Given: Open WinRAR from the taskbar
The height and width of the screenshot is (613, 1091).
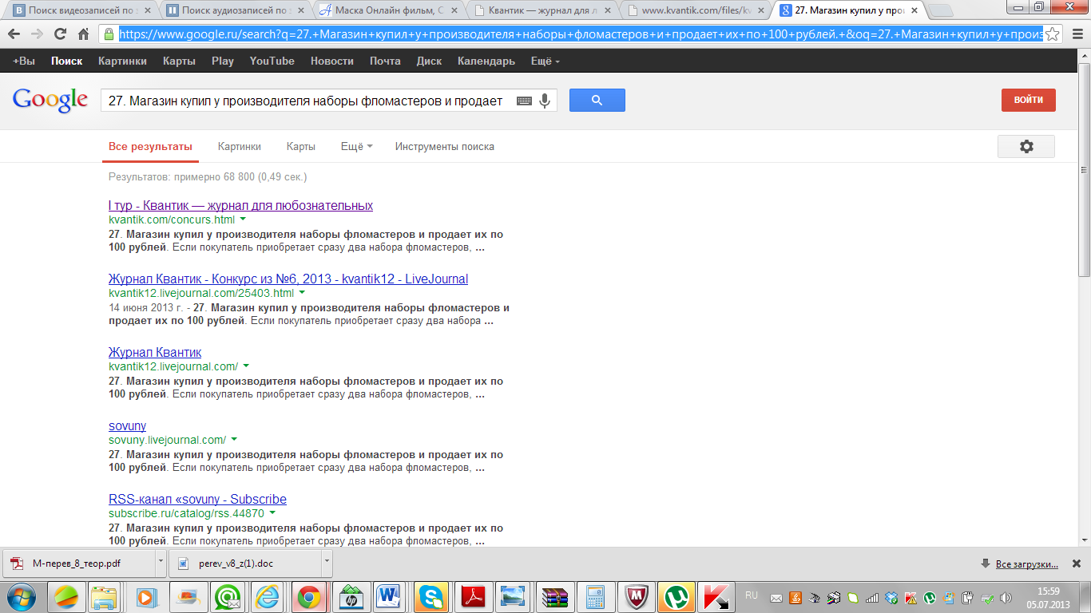Looking at the screenshot, I should (554, 596).
